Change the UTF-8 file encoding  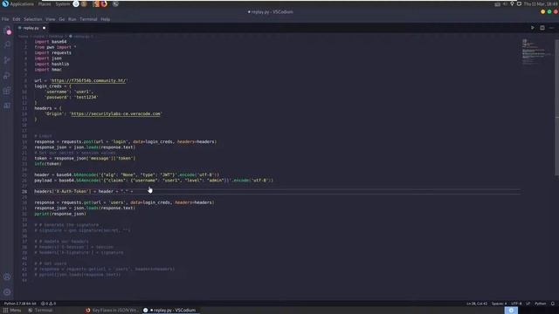516,304
